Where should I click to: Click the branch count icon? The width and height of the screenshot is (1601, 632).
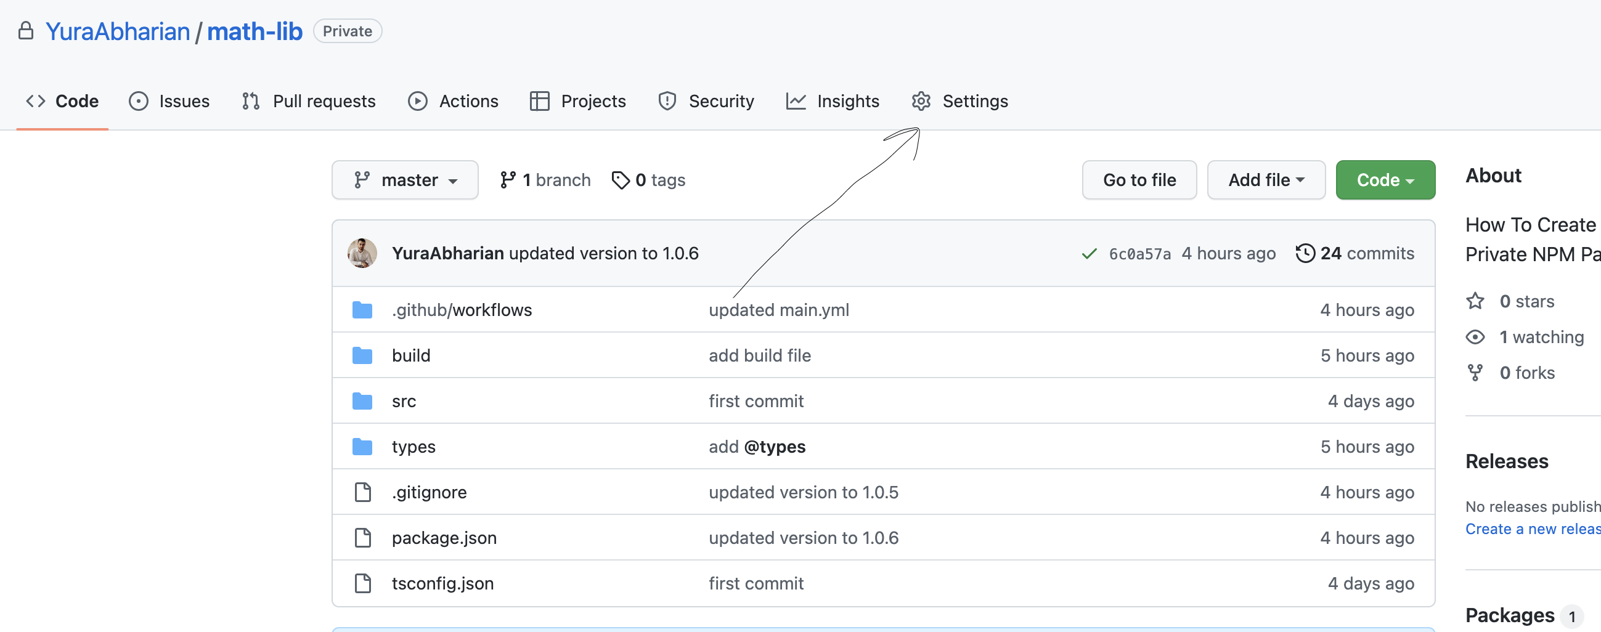[x=508, y=180]
